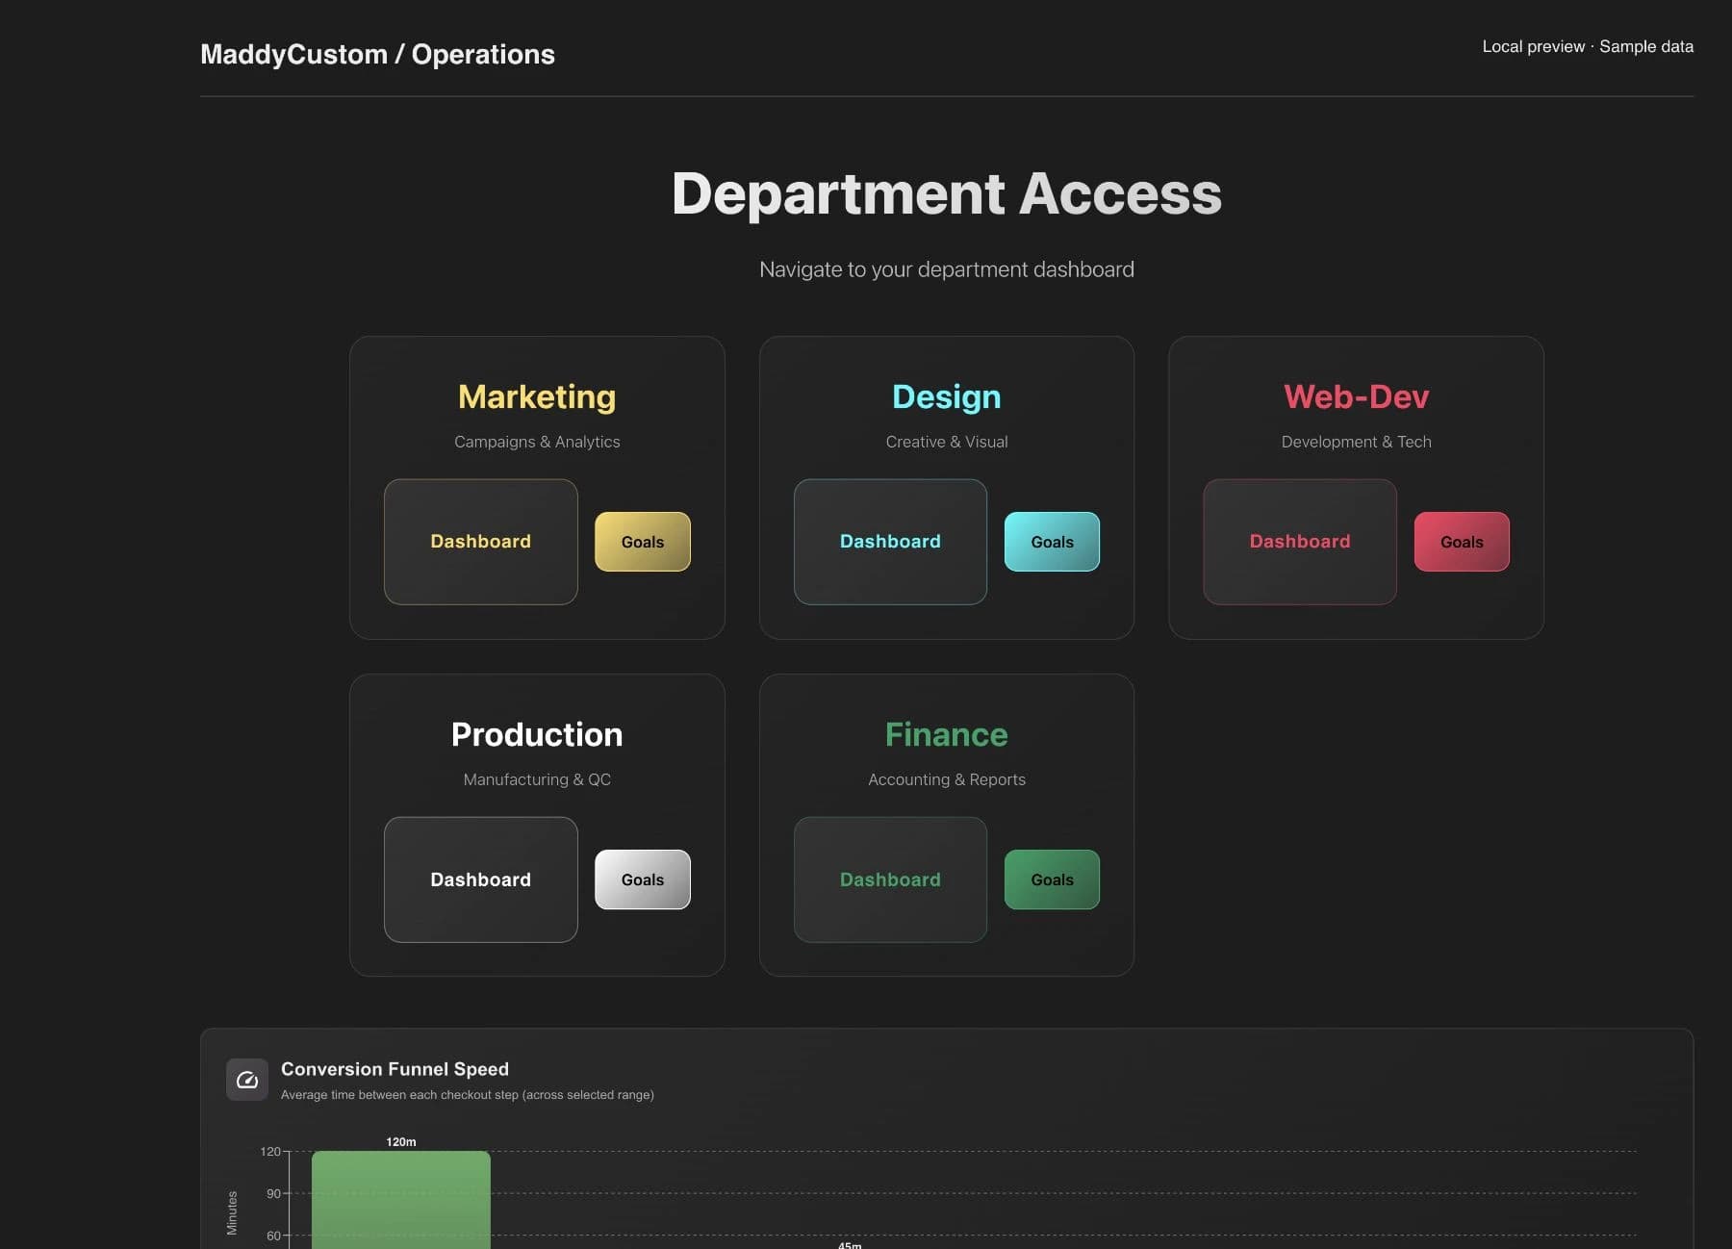Click the Development & Tech caption

tap(1357, 442)
